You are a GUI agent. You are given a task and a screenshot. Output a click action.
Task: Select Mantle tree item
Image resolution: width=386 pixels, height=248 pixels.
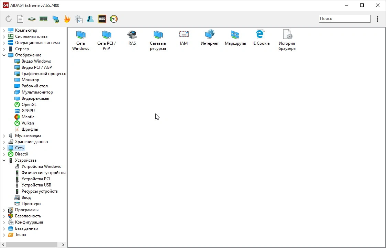coord(28,117)
